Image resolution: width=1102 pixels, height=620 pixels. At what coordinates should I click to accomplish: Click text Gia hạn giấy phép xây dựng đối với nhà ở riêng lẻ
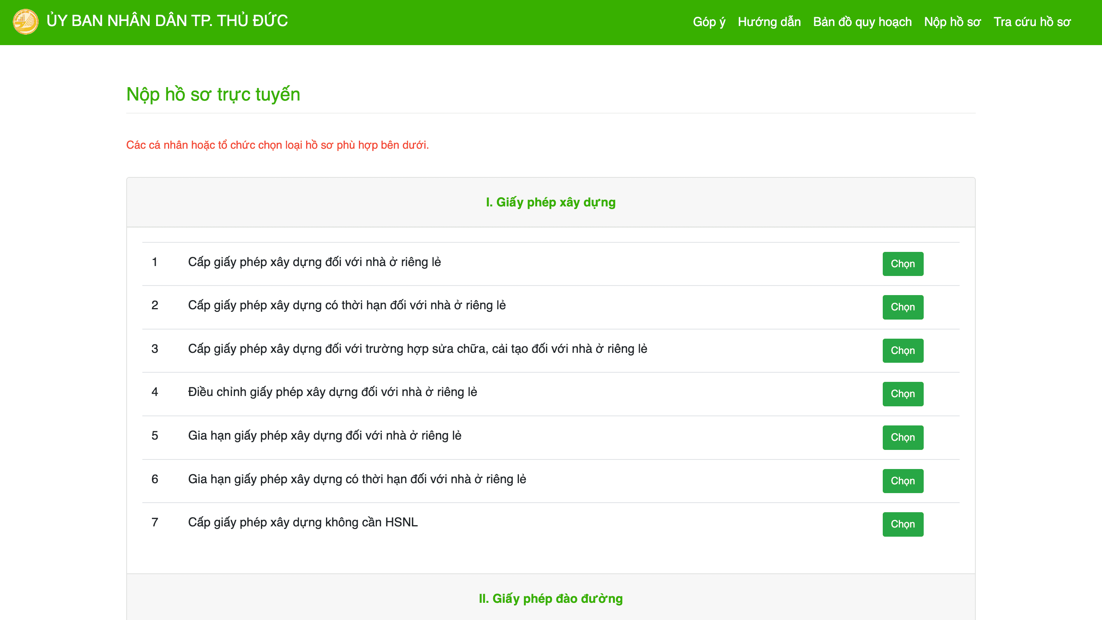click(x=325, y=435)
